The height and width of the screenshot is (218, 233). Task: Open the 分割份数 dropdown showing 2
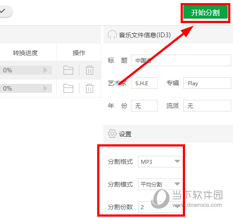pos(160,207)
